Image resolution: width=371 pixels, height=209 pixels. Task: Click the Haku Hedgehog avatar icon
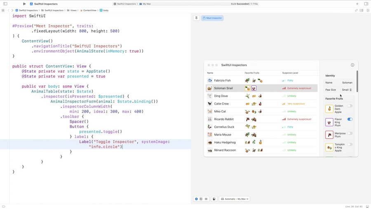(210, 142)
